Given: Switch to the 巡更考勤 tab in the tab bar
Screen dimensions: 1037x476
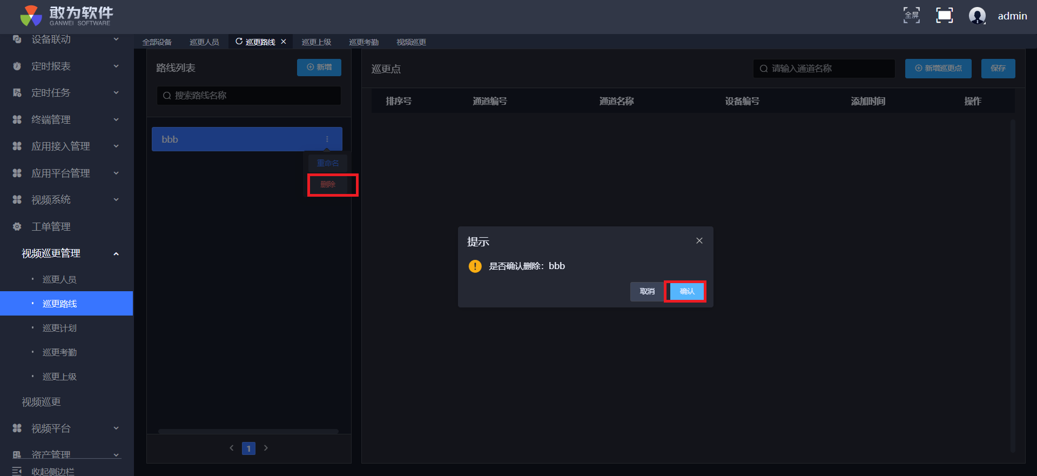Looking at the screenshot, I should pos(364,42).
